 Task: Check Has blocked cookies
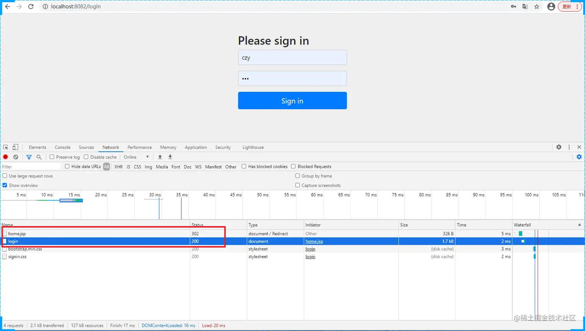[x=244, y=166]
